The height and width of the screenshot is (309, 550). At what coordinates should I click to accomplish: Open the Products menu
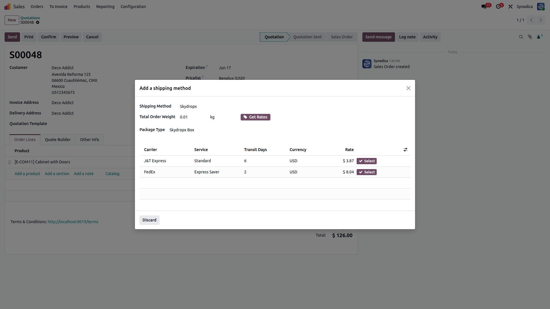82,7
